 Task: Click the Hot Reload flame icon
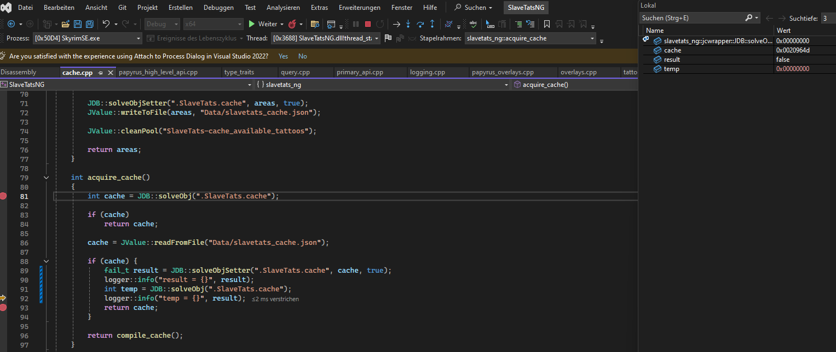pyautogui.click(x=292, y=24)
